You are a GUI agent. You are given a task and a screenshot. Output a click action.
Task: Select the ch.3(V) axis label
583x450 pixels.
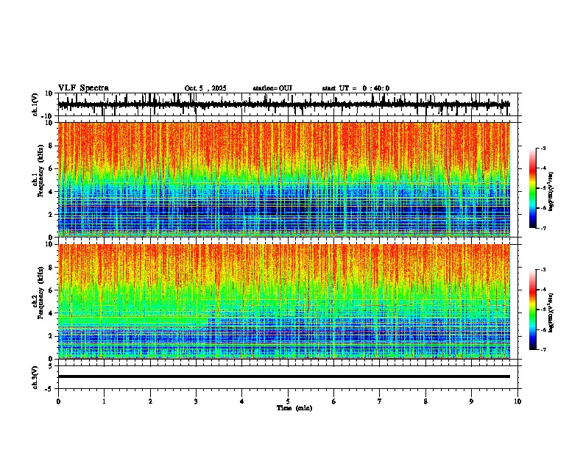point(35,377)
